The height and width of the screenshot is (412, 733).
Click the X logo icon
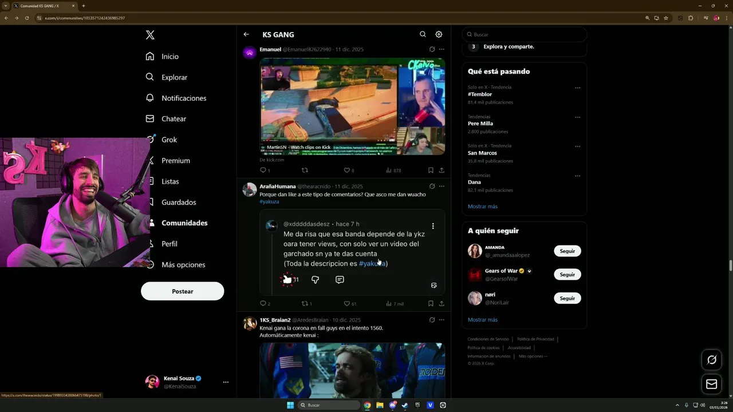pyautogui.click(x=150, y=35)
